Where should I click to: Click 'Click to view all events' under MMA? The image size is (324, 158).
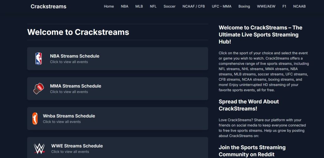click(69, 92)
